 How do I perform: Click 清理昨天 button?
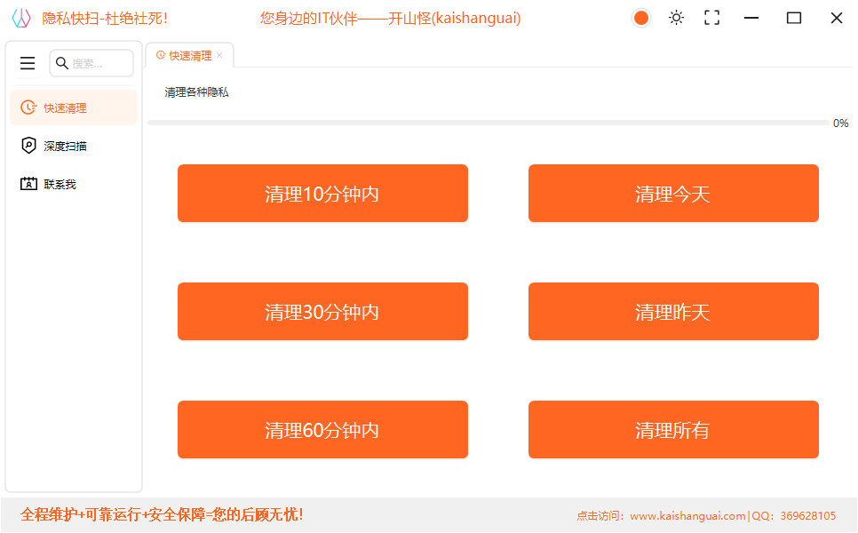(673, 312)
